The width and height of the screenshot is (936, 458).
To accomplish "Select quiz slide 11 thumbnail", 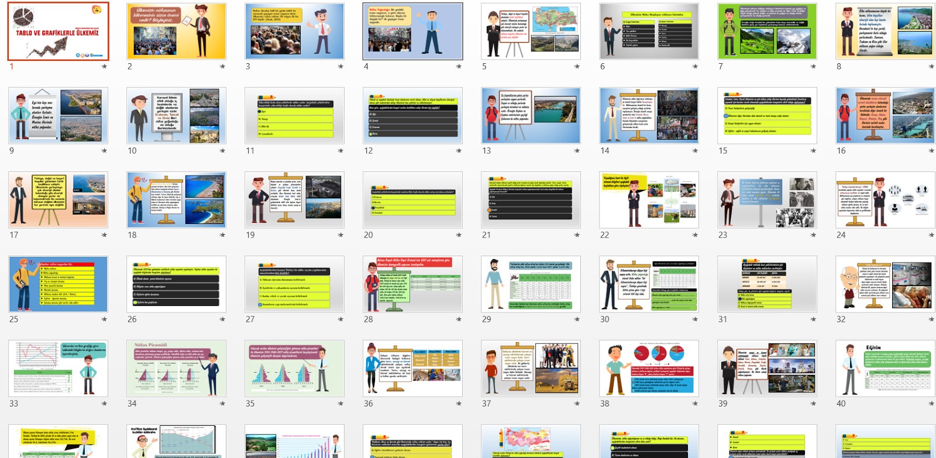I will (295, 116).
